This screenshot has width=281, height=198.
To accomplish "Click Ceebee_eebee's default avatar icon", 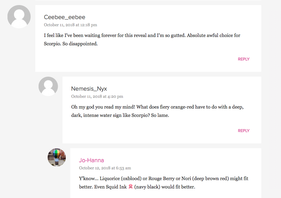I will [19, 17].
